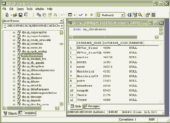Image resolution: width=170 pixels, height=123 pixels.
Task: Click query editor scroll right arrow
Action: coord(157,37)
